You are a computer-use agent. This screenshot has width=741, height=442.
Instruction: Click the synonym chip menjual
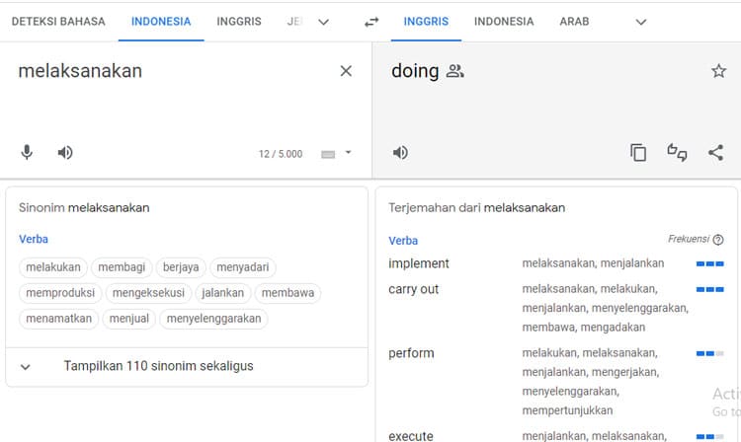click(129, 319)
